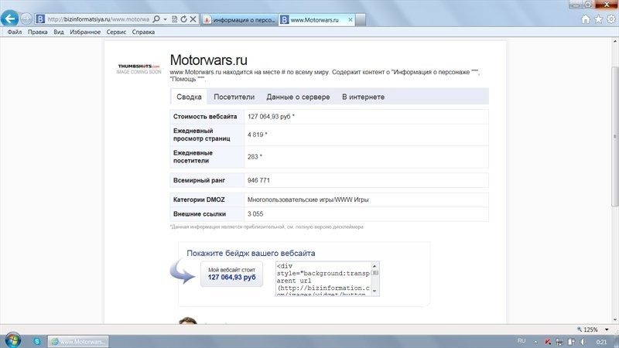Click the 'Категории DMOZ' label

click(x=199, y=200)
